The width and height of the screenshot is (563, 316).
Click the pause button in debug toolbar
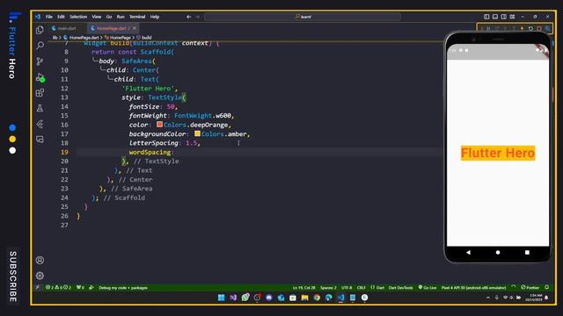pyautogui.click(x=488, y=28)
